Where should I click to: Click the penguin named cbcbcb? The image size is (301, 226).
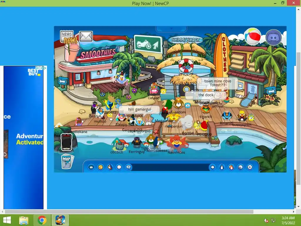(118, 144)
